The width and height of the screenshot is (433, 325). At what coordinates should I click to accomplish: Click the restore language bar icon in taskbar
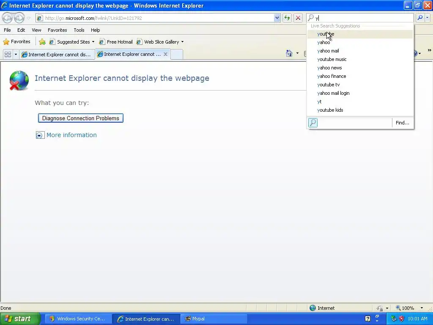377,316
